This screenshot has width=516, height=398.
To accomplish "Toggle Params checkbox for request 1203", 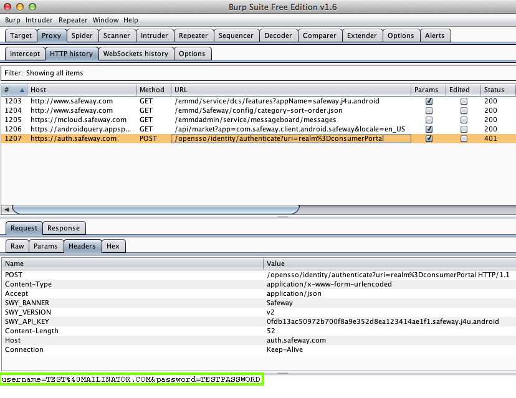I will (429, 102).
